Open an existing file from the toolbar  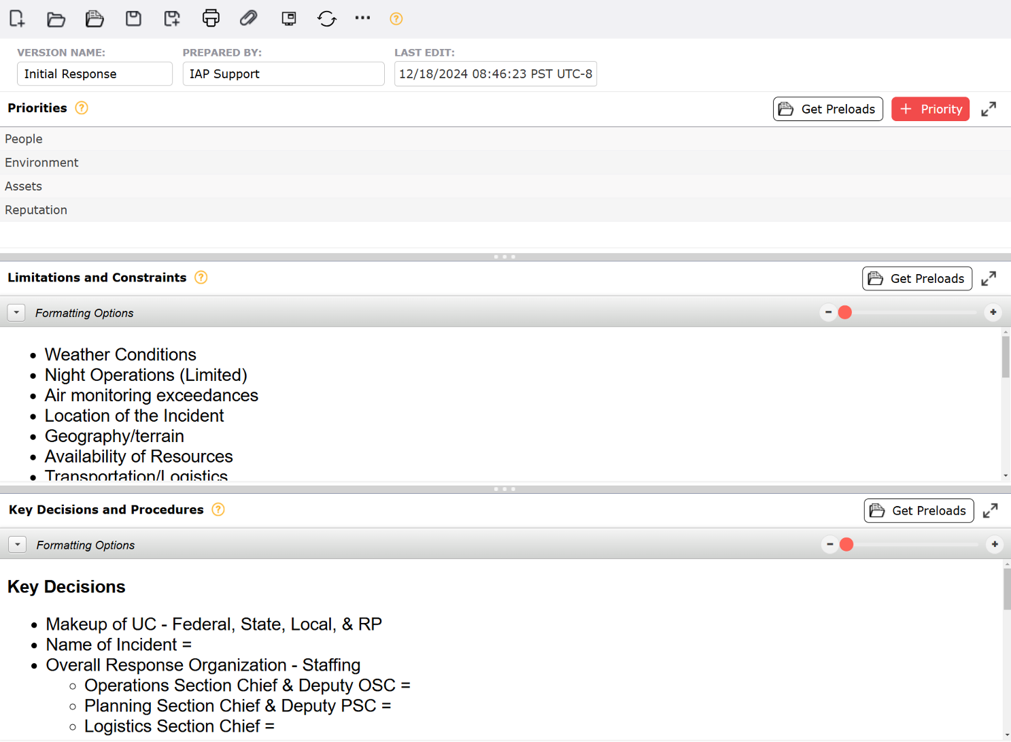click(56, 18)
